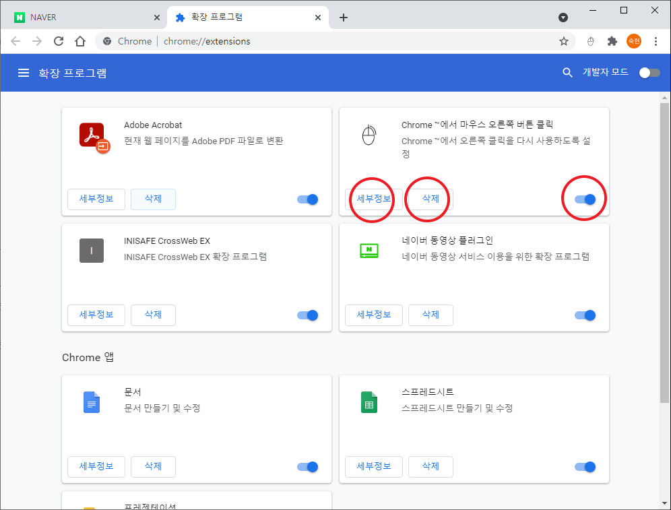
Task: Click the Chrome site info icon in the address bar
Action: pos(107,41)
